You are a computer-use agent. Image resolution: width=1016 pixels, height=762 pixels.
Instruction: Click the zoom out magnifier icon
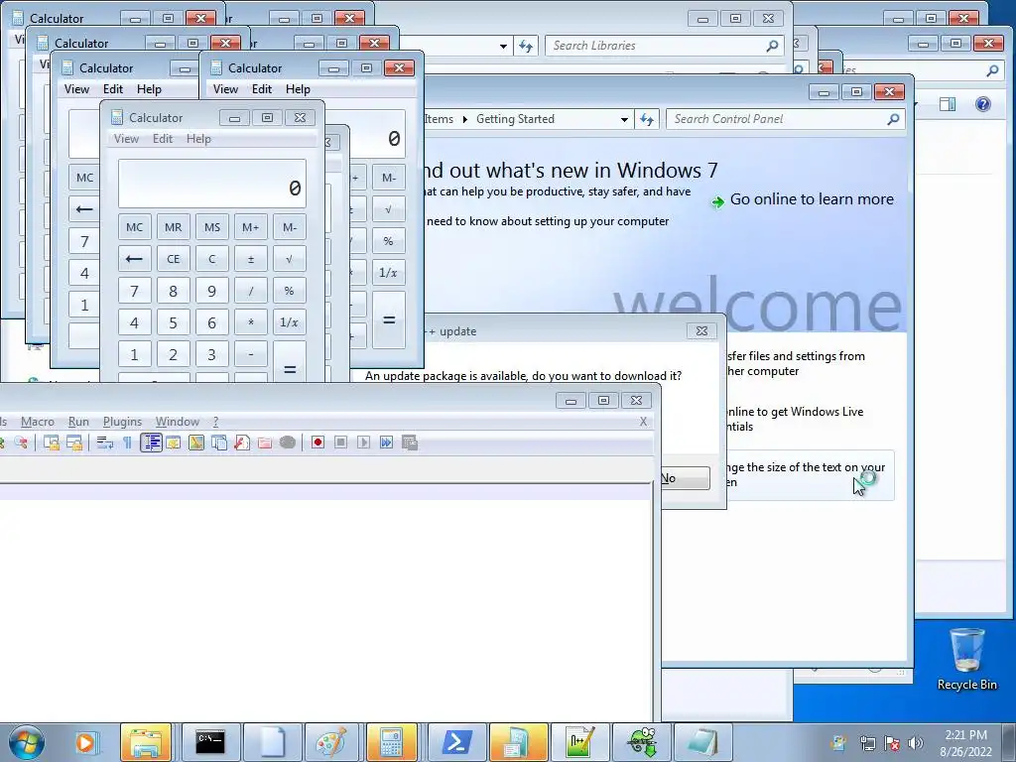(22, 443)
